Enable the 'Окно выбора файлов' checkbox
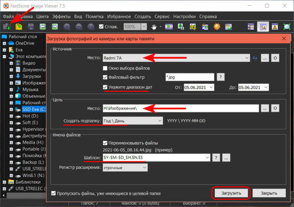The height and width of the screenshot is (207, 294). tap(105, 68)
